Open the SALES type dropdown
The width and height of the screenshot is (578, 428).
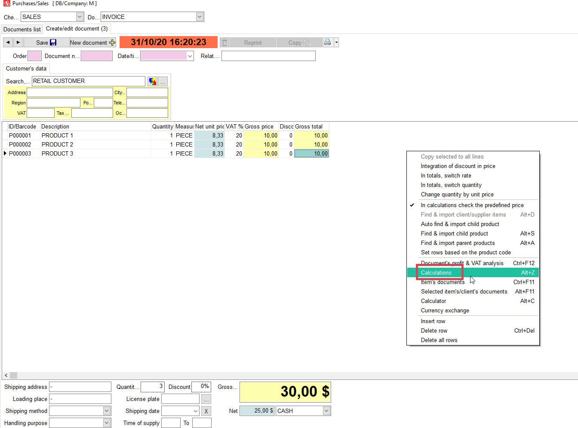click(80, 17)
